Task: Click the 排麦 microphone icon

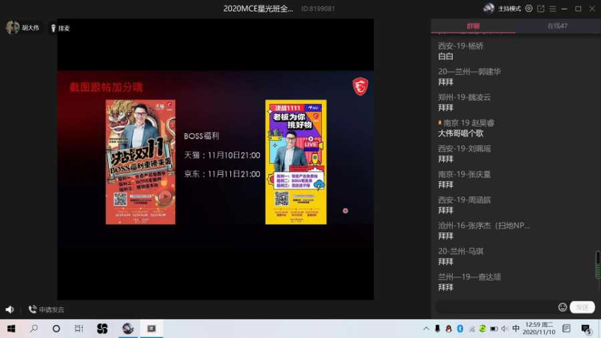Action: coord(53,28)
